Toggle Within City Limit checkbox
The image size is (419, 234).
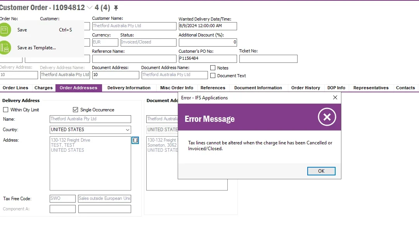click(5, 110)
